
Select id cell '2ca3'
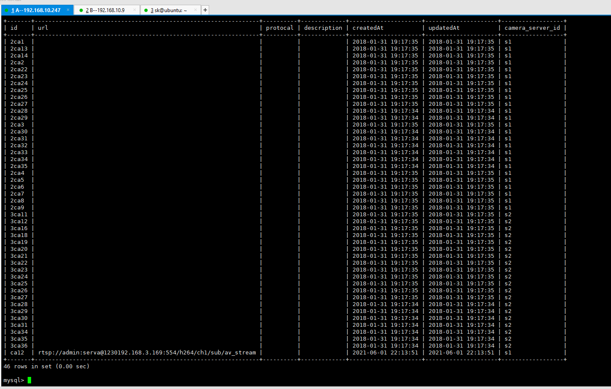(x=17, y=124)
